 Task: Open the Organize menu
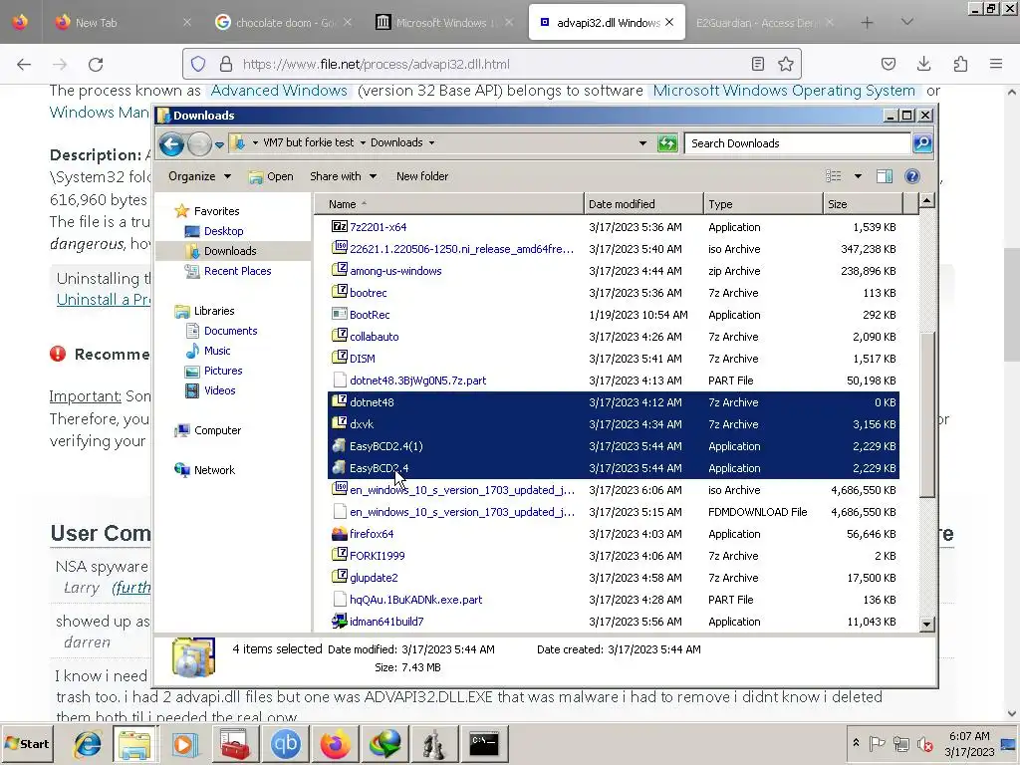(x=199, y=176)
